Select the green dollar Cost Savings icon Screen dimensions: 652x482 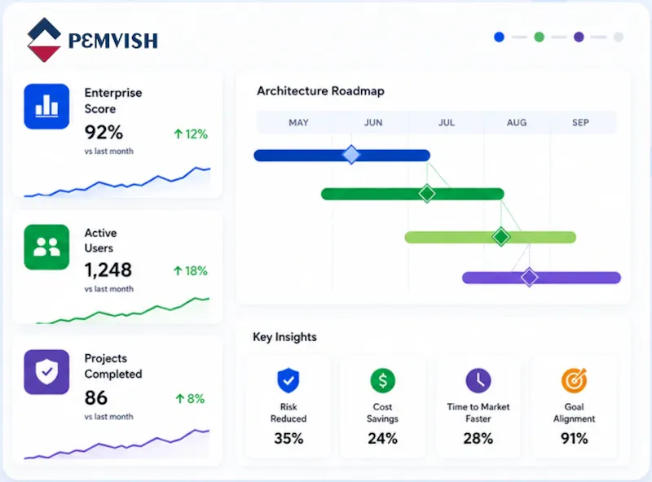tap(382, 380)
